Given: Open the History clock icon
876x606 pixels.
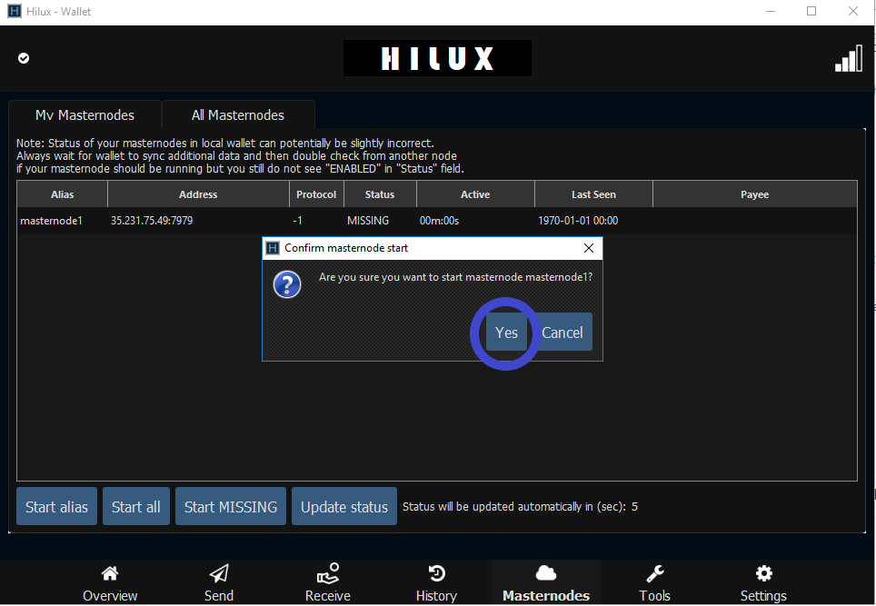Looking at the screenshot, I should (x=436, y=573).
